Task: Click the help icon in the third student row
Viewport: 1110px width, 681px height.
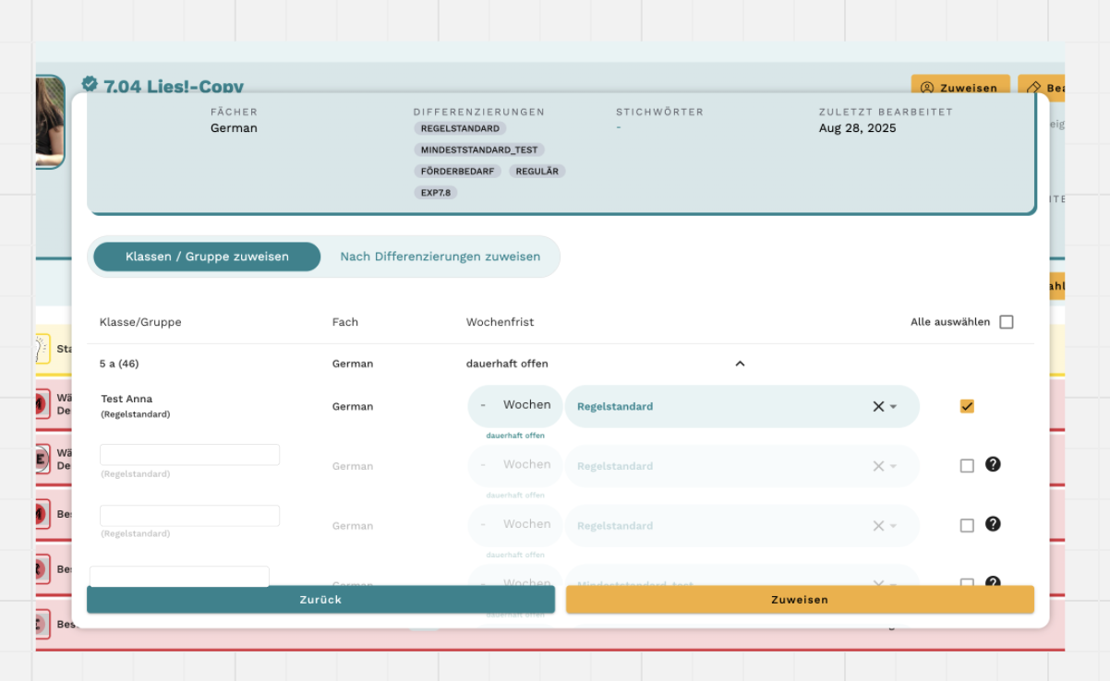Action: tap(993, 524)
